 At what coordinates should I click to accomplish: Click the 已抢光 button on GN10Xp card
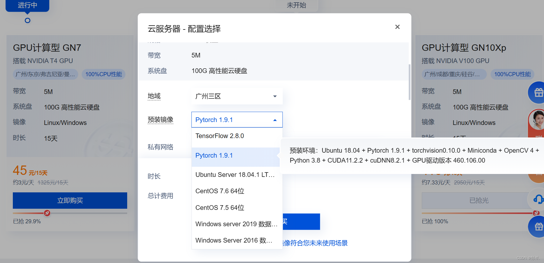tap(479, 201)
